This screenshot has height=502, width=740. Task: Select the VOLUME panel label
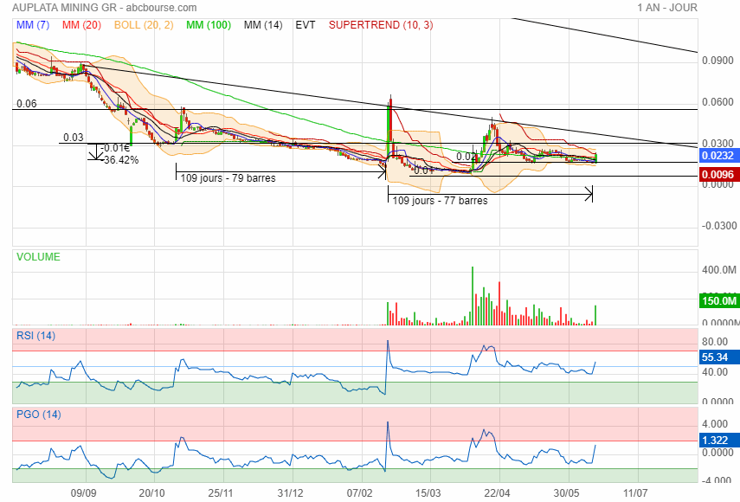[x=39, y=257]
